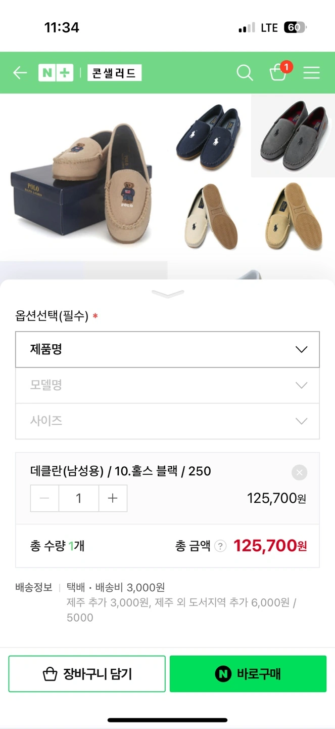Screen dimensions: 335x729
Task: Tap the search magnifier icon
Action: (x=245, y=73)
